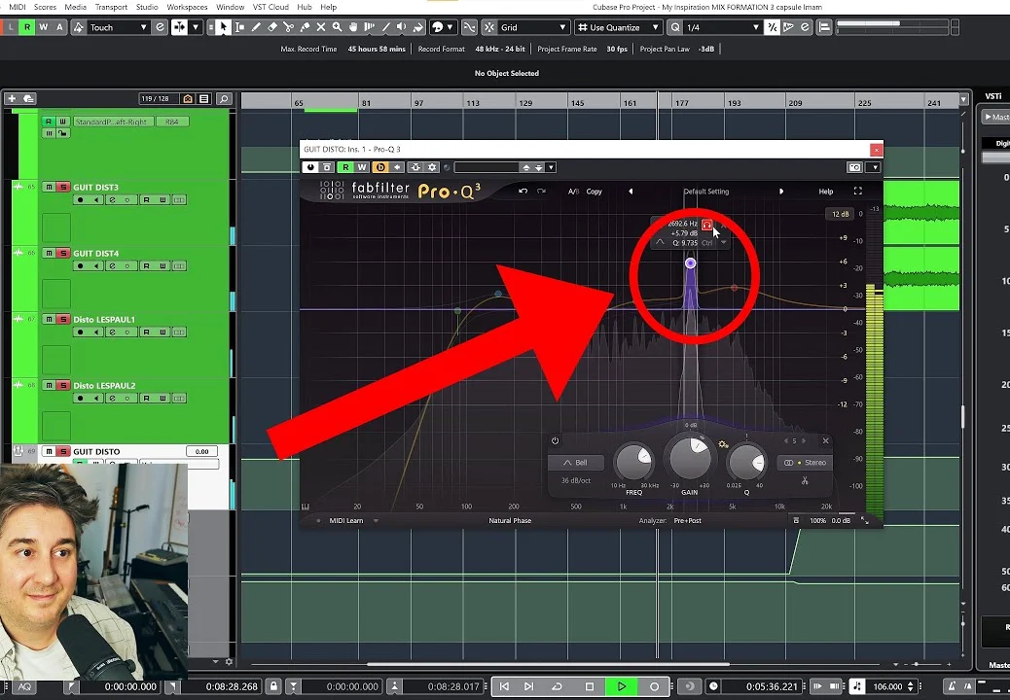Image resolution: width=1010 pixels, height=700 pixels.
Task: Select the Erase tool
Action: 271,27
